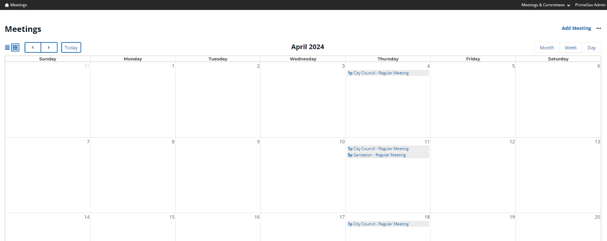This screenshot has width=607, height=241.
Task: Select day number 3 on Wednesday
Action: point(343,66)
